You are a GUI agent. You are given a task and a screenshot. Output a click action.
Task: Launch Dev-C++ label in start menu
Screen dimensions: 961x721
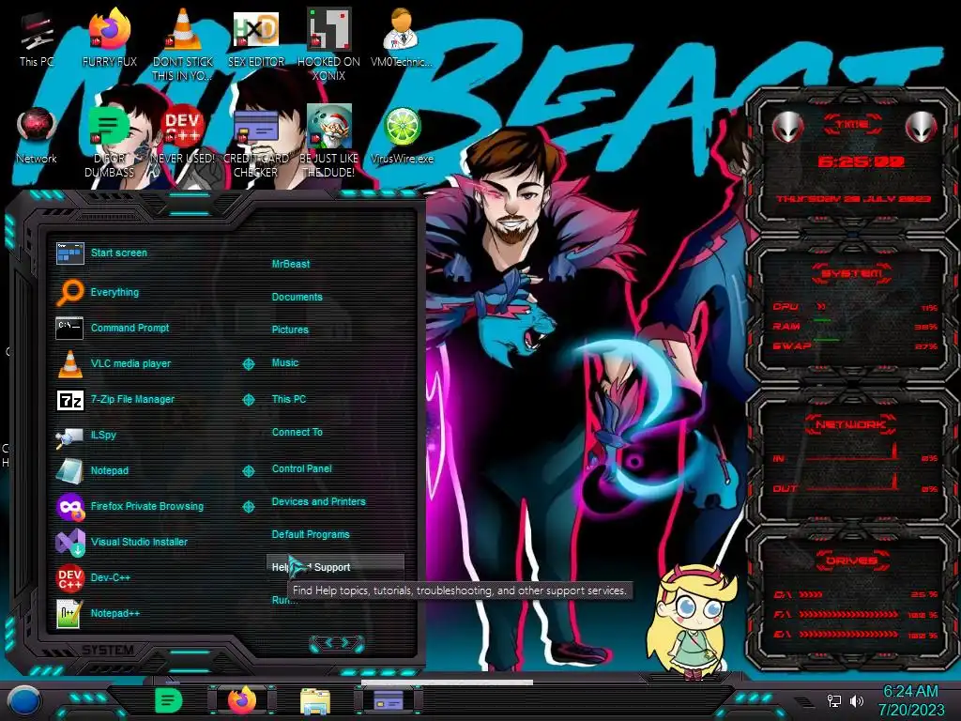pyautogui.click(x=111, y=577)
